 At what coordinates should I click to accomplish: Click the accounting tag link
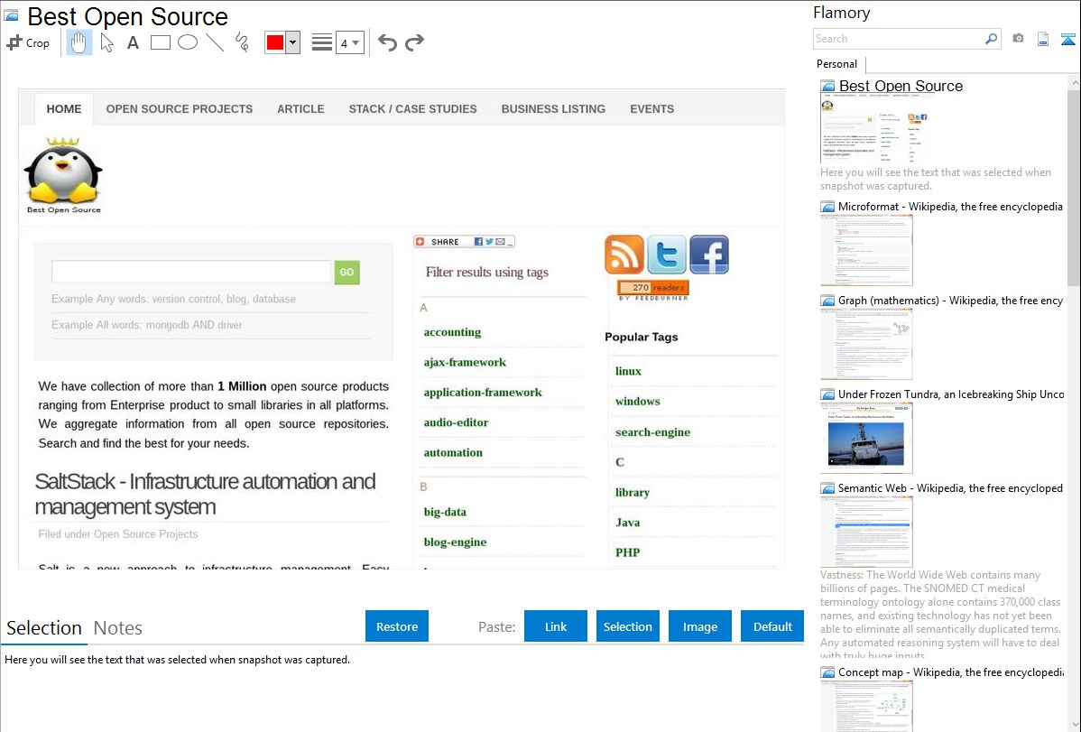(452, 332)
